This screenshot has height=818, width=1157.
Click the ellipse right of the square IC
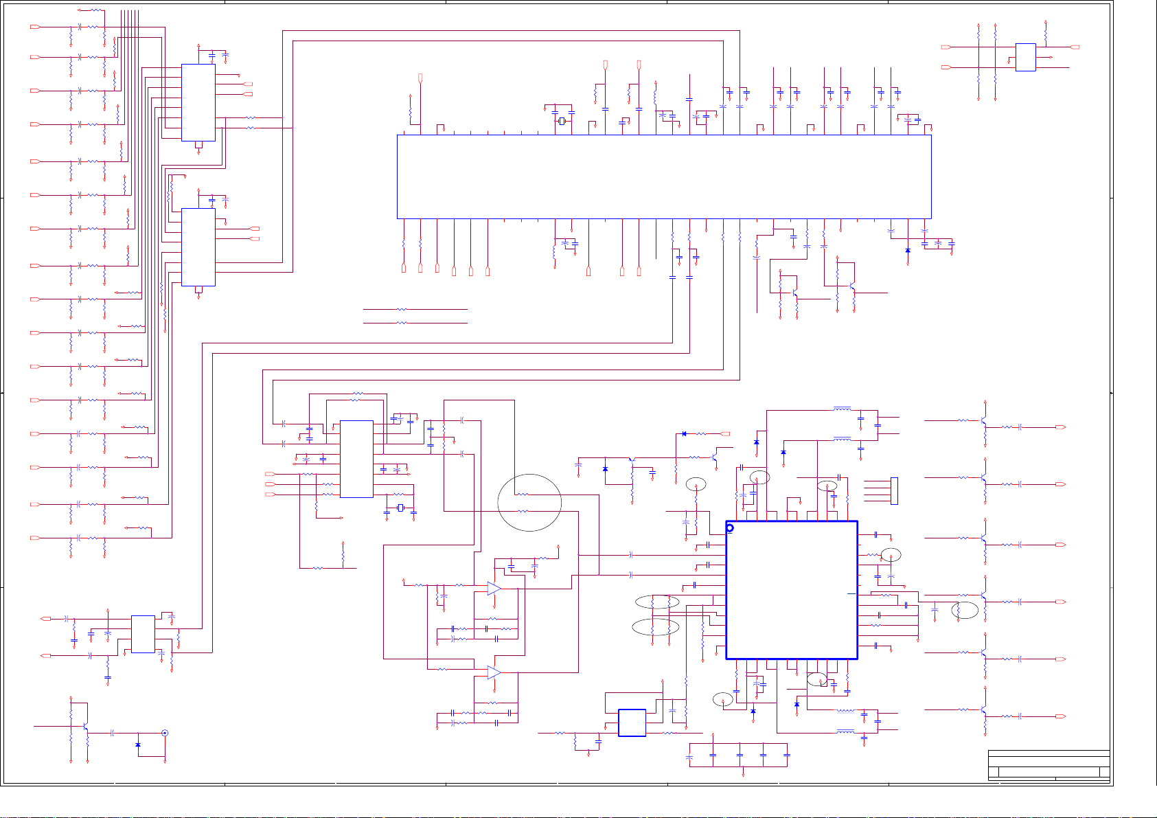click(891, 555)
